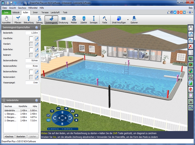Select the Auswählen hand tool
This screenshot has height=145, width=195.
point(6,20)
